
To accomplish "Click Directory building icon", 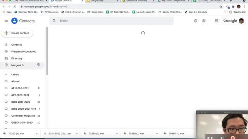I will (6, 58).
